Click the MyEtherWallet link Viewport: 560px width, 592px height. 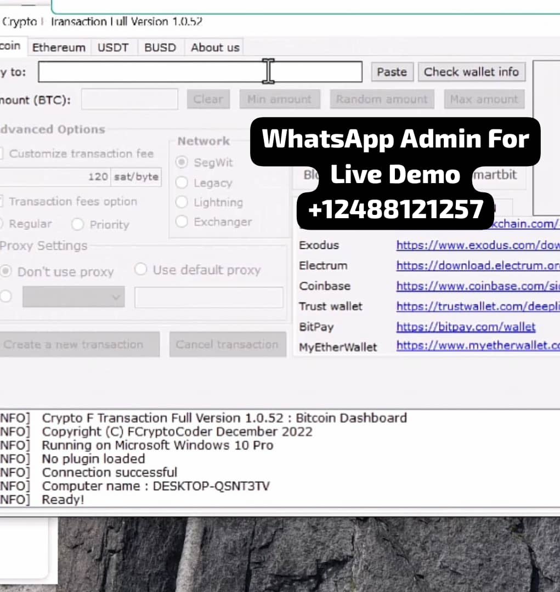[477, 346]
